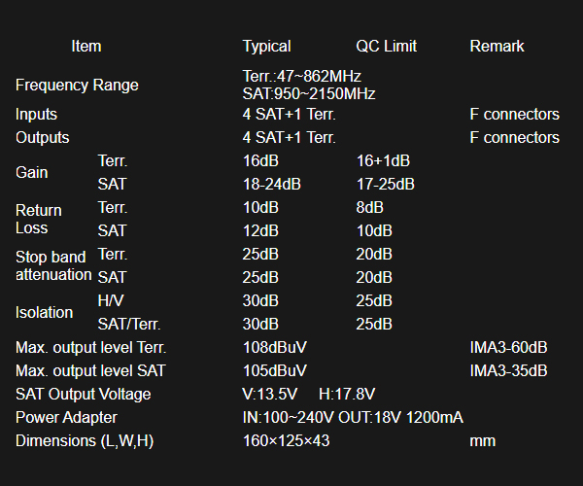Screen dimensions: 583x486
Task: Click the "QC Limit" column header
Action: [x=387, y=46]
